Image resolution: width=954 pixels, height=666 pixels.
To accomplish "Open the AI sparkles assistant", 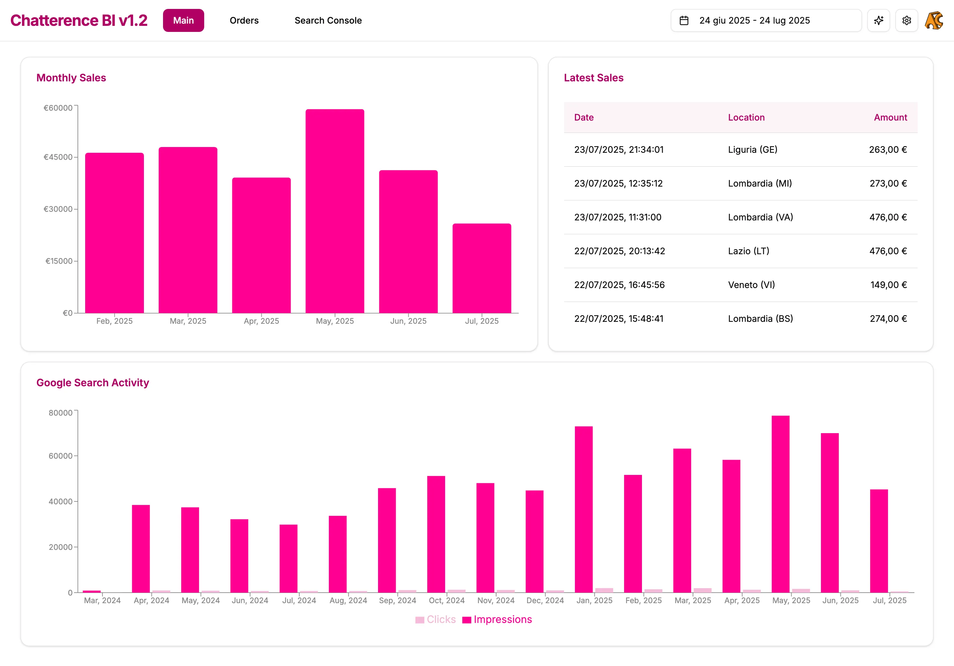I will [878, 20].
